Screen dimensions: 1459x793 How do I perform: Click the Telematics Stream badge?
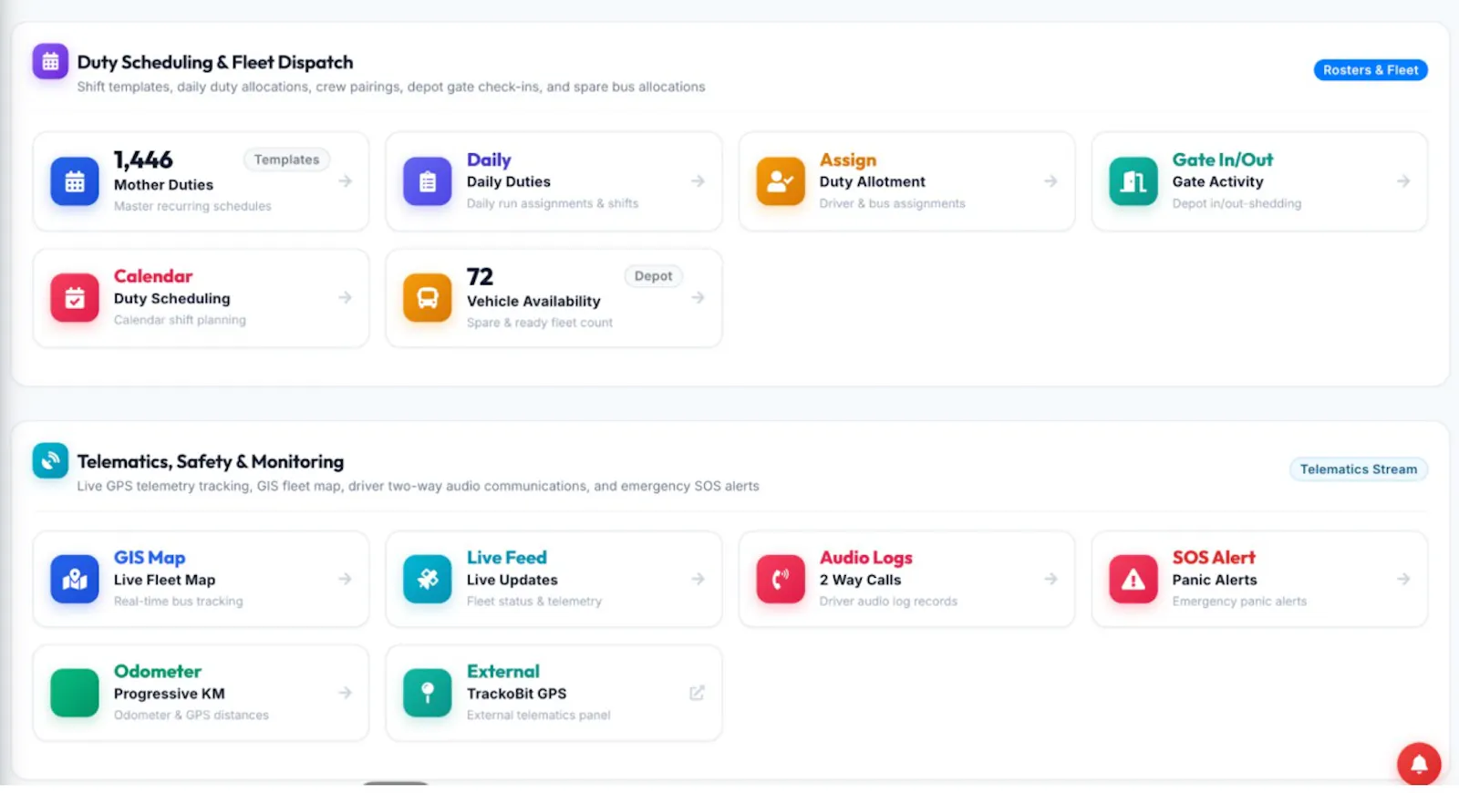click(1359, 469)
